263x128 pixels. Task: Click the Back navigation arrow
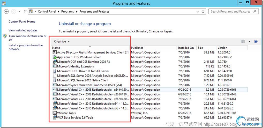click(x=6, y=12)
